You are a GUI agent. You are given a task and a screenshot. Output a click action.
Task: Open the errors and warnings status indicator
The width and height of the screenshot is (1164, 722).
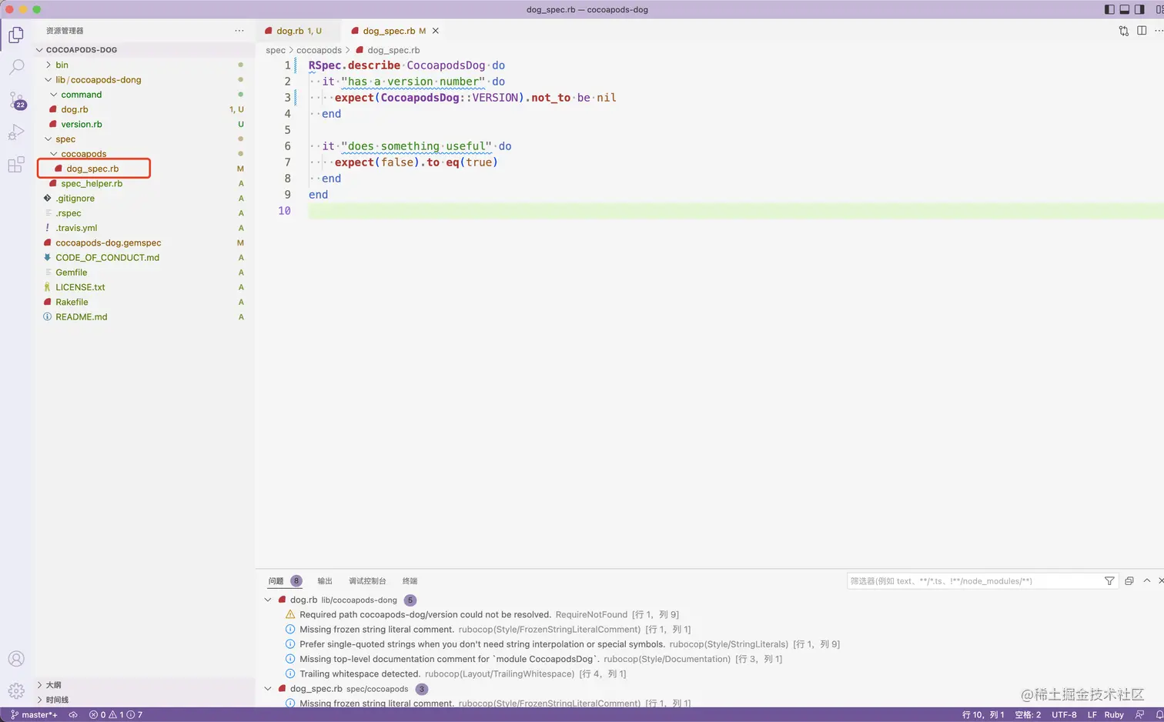115,715
